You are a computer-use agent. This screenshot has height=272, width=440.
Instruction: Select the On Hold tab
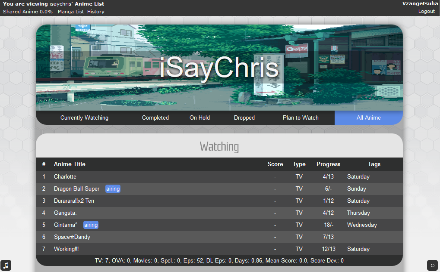pos(199,118)
